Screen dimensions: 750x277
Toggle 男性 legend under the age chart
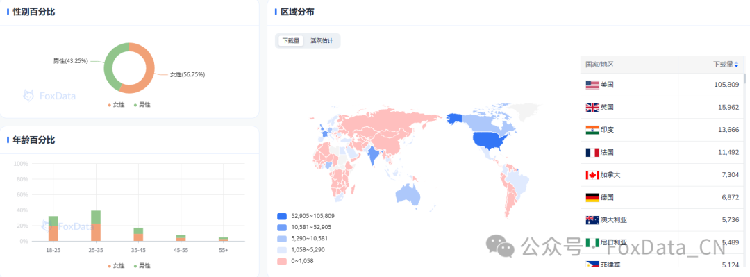coord(142,265)
